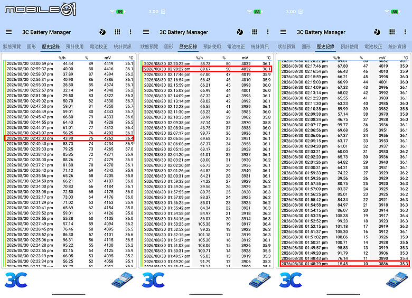
Task: Switch to 圖形 tab in middle screen
Action: click(x=168, y=46)
